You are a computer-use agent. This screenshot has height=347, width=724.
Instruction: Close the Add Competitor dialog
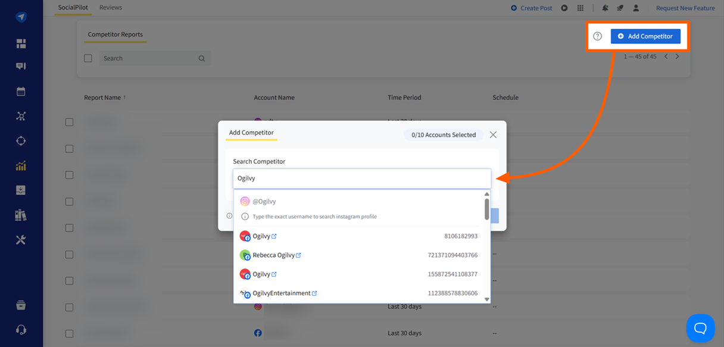pyautogui.click(x=493, y=135)
